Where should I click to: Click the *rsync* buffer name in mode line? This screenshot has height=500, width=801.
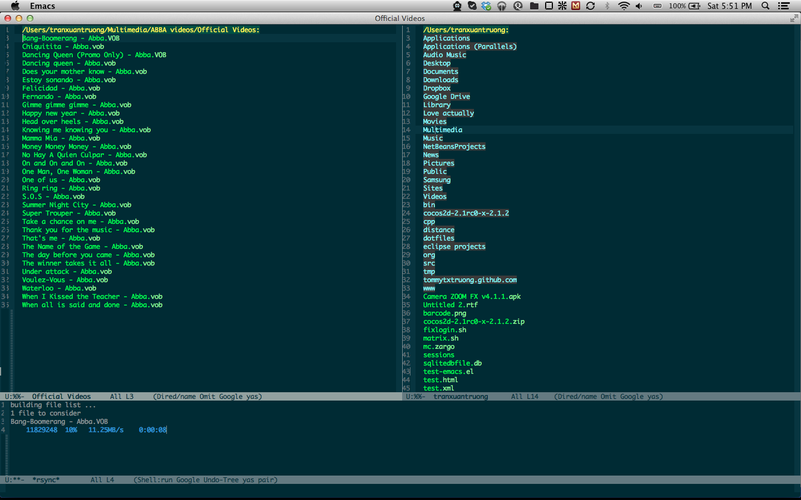click(x=46, y=480)
